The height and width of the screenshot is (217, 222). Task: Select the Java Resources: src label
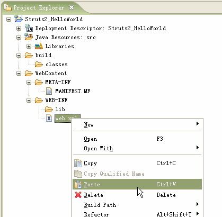point(65,37)
